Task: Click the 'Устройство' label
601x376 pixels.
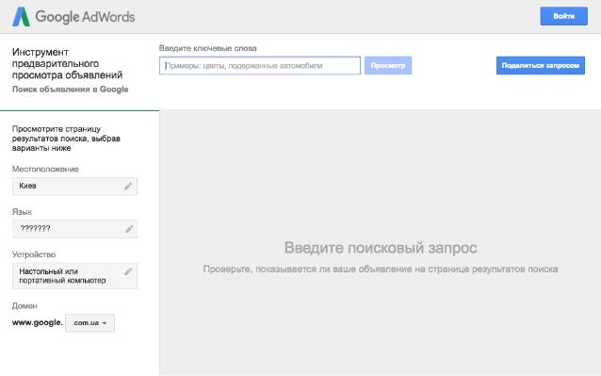Action: click(x=34, y=254)
